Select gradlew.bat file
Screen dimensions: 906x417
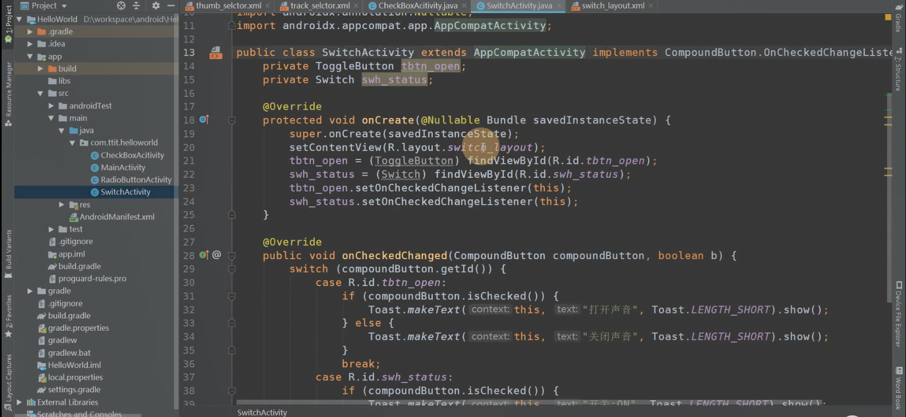[64, 353]
